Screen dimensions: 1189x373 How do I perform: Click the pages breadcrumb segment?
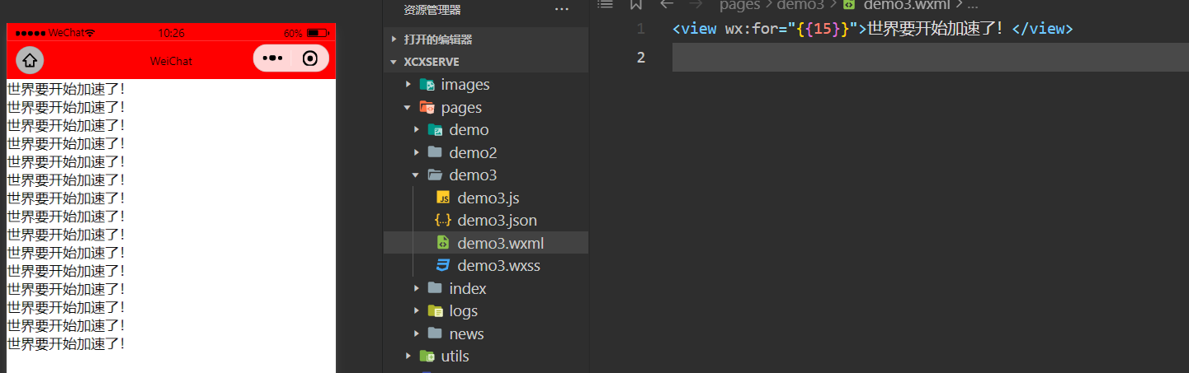point(739,6)
